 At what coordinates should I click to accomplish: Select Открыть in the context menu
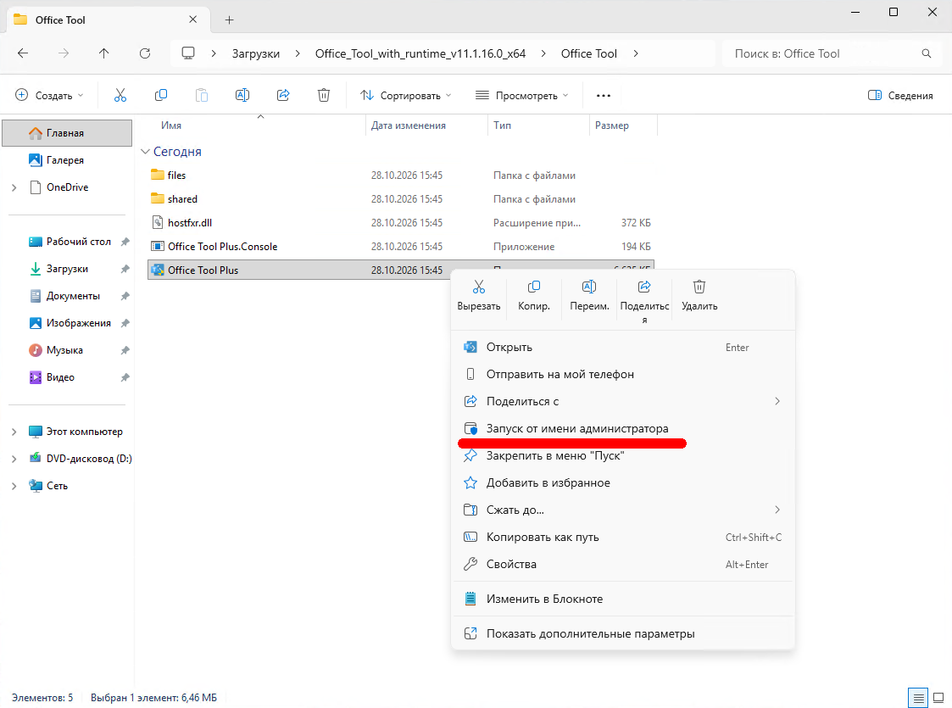point(623,348)
